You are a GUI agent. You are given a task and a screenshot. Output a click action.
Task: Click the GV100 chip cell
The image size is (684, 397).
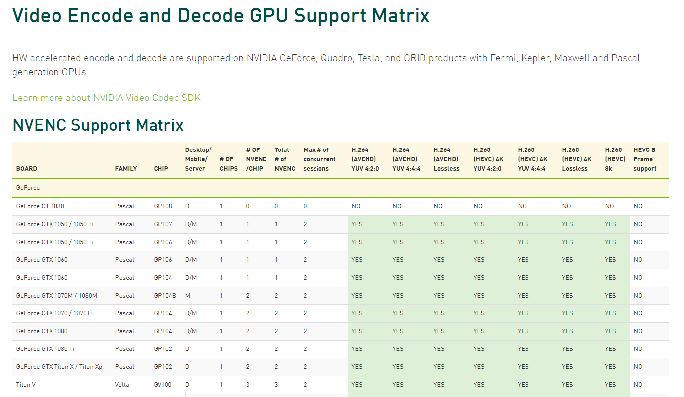[163, 385]
